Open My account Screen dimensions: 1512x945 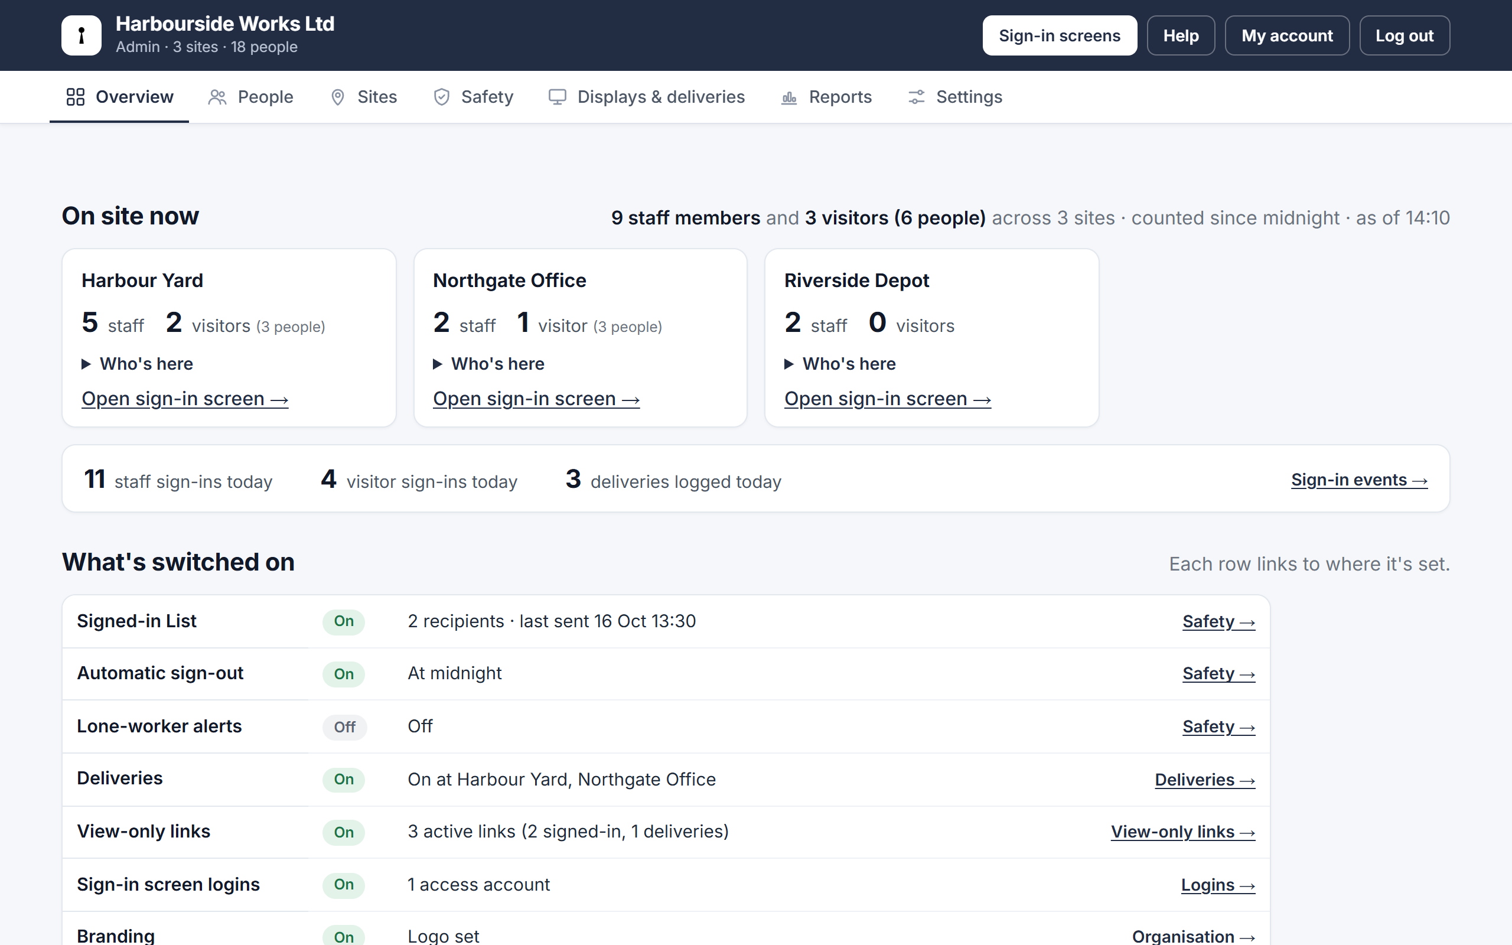1287,35
